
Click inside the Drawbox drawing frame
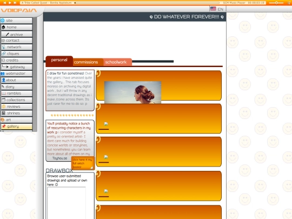67,203
